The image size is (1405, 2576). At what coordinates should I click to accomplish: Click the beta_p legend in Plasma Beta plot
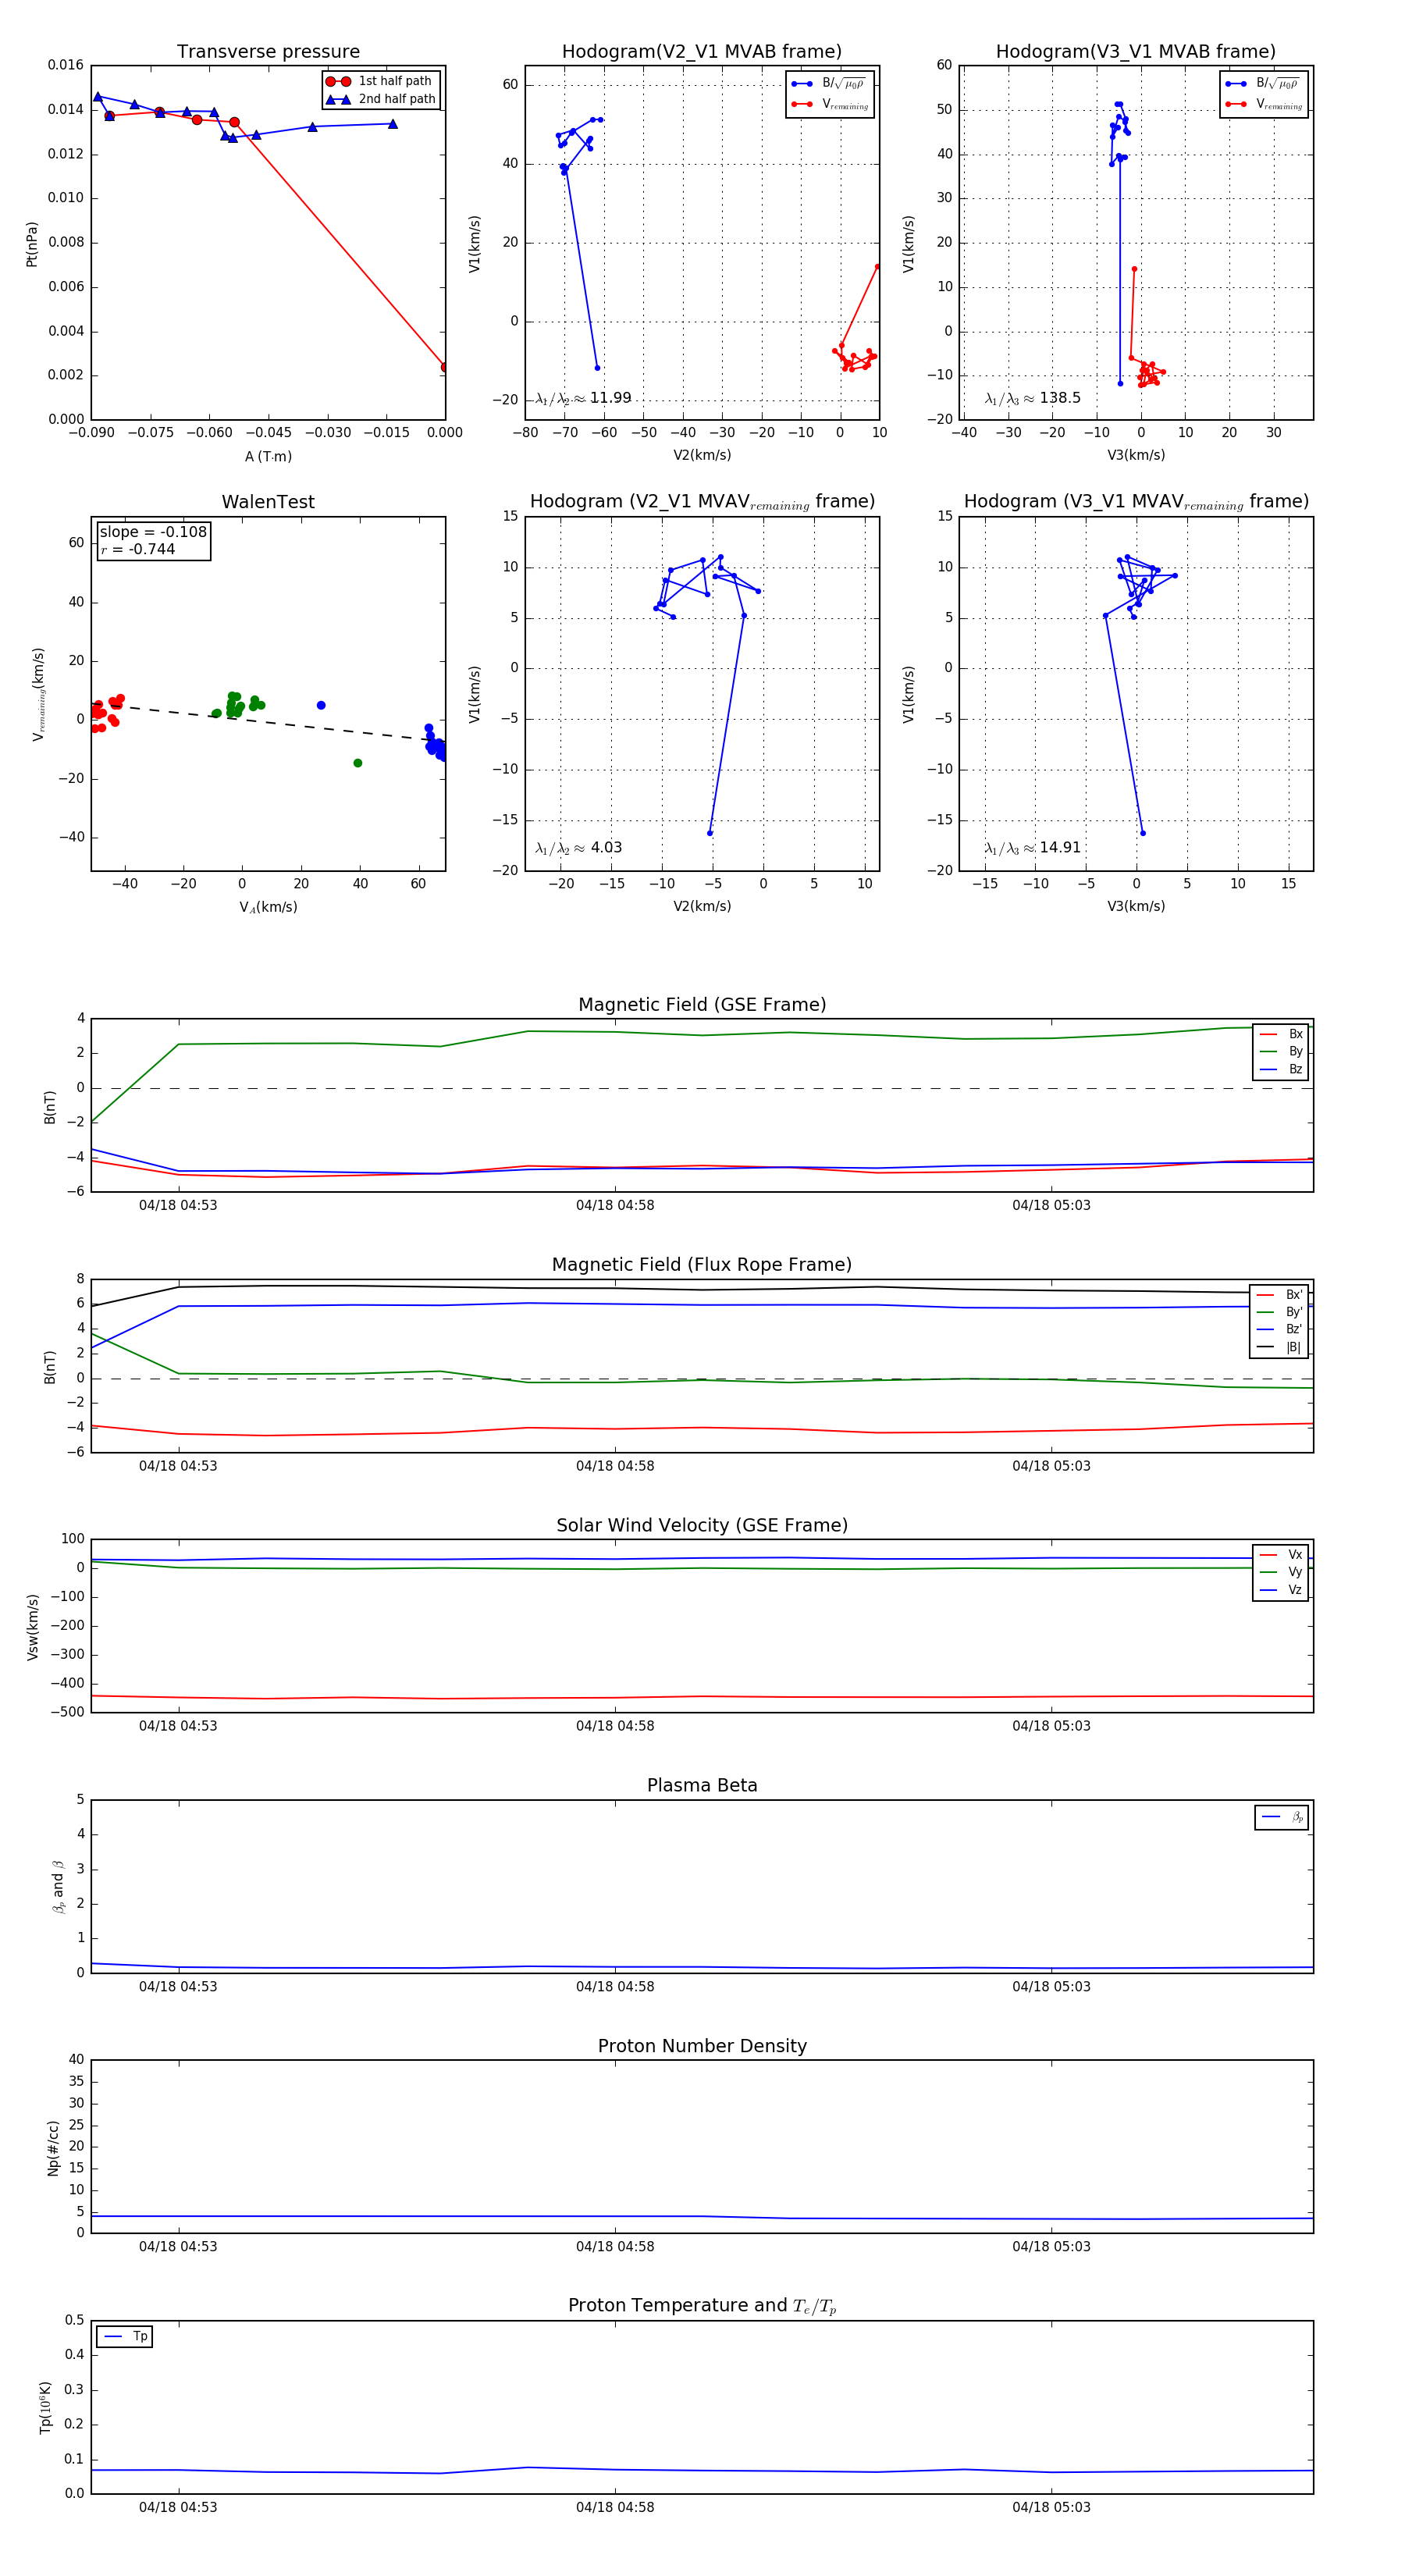(x=1282, y=1817)
